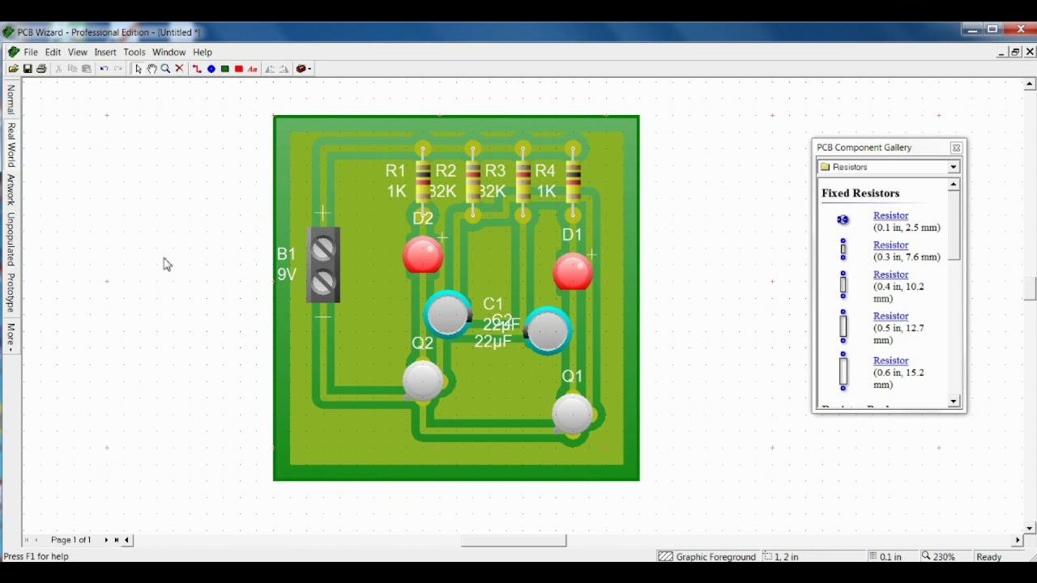The height and width of the screenshot is (583, 1037).
Task: Click the Save toolbar icon
Action: (28, 69)
